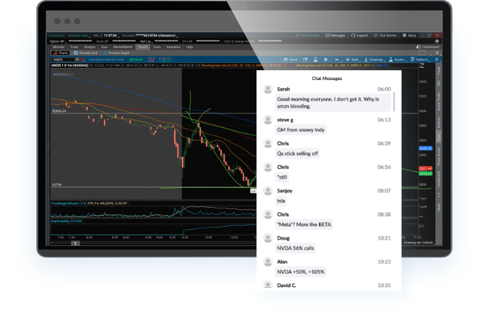Viewport: 487px width, 320px height.
Task: Click steve g's 'GM from snowy Indy' message
Action: pyautogui.click(x=301, y=130)
